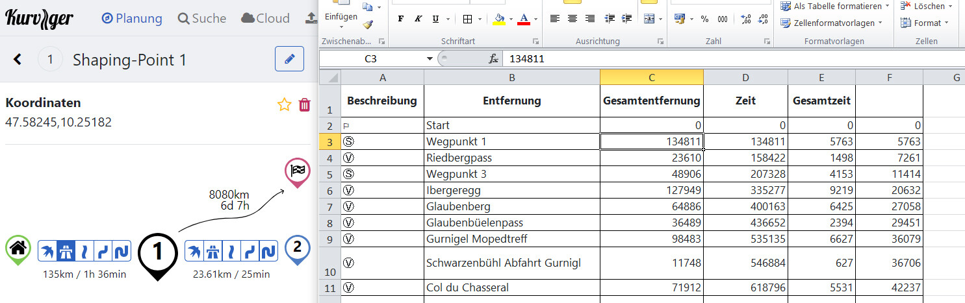Go back using the left arrow button
The height and width of the screenshot is (303, 965).
point(18,60)
